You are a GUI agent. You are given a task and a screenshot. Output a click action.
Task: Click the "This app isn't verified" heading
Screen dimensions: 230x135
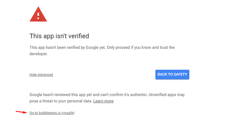(x=59, y=36)
